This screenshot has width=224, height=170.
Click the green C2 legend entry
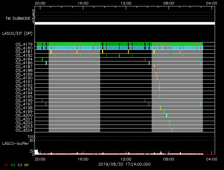tap(13, 165)
